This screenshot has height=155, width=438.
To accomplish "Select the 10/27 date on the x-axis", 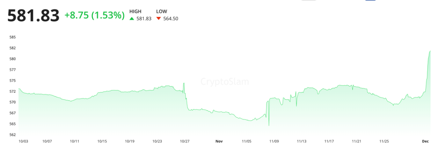I will click(185, 141).
